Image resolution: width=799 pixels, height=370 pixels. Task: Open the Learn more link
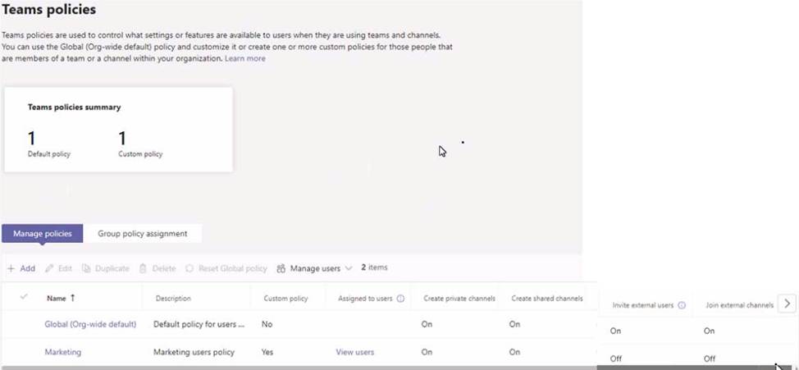click(x=245, y=59)
